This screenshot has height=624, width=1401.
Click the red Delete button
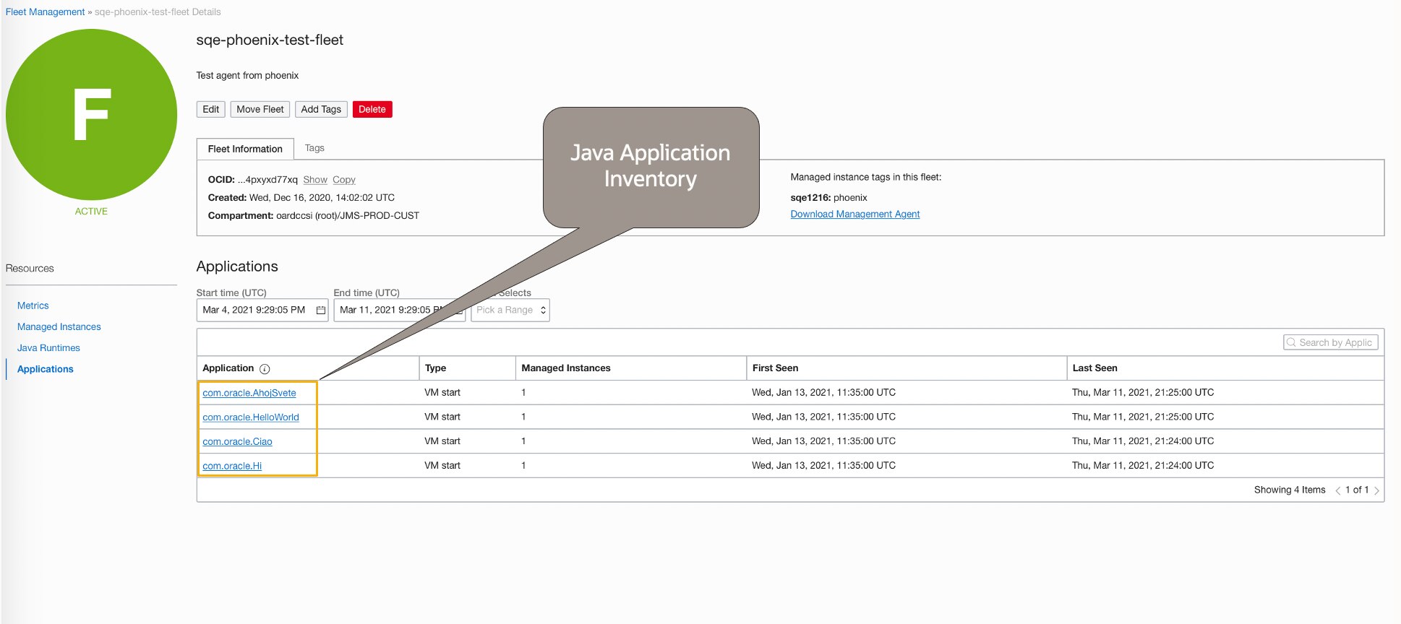372,109
